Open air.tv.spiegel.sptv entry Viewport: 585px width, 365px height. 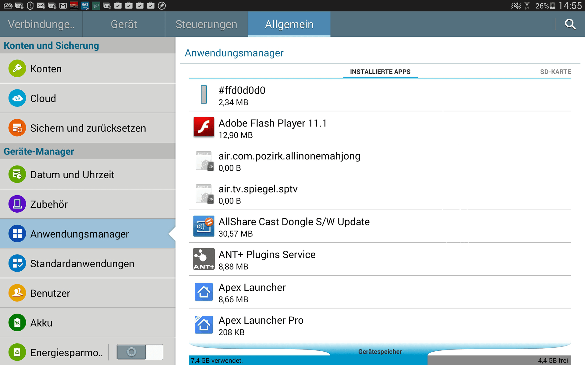[x=380, y=193]
